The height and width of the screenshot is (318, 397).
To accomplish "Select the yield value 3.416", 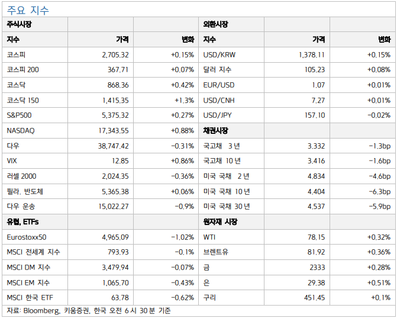I will [x=316, y=161].
